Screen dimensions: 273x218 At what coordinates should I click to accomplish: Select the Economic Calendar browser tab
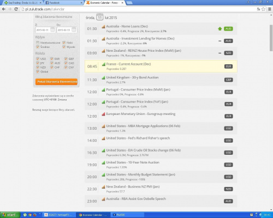click(105, 3)
